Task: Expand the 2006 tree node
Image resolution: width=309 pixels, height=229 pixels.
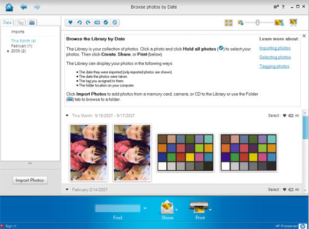Action: coord(8,51)
